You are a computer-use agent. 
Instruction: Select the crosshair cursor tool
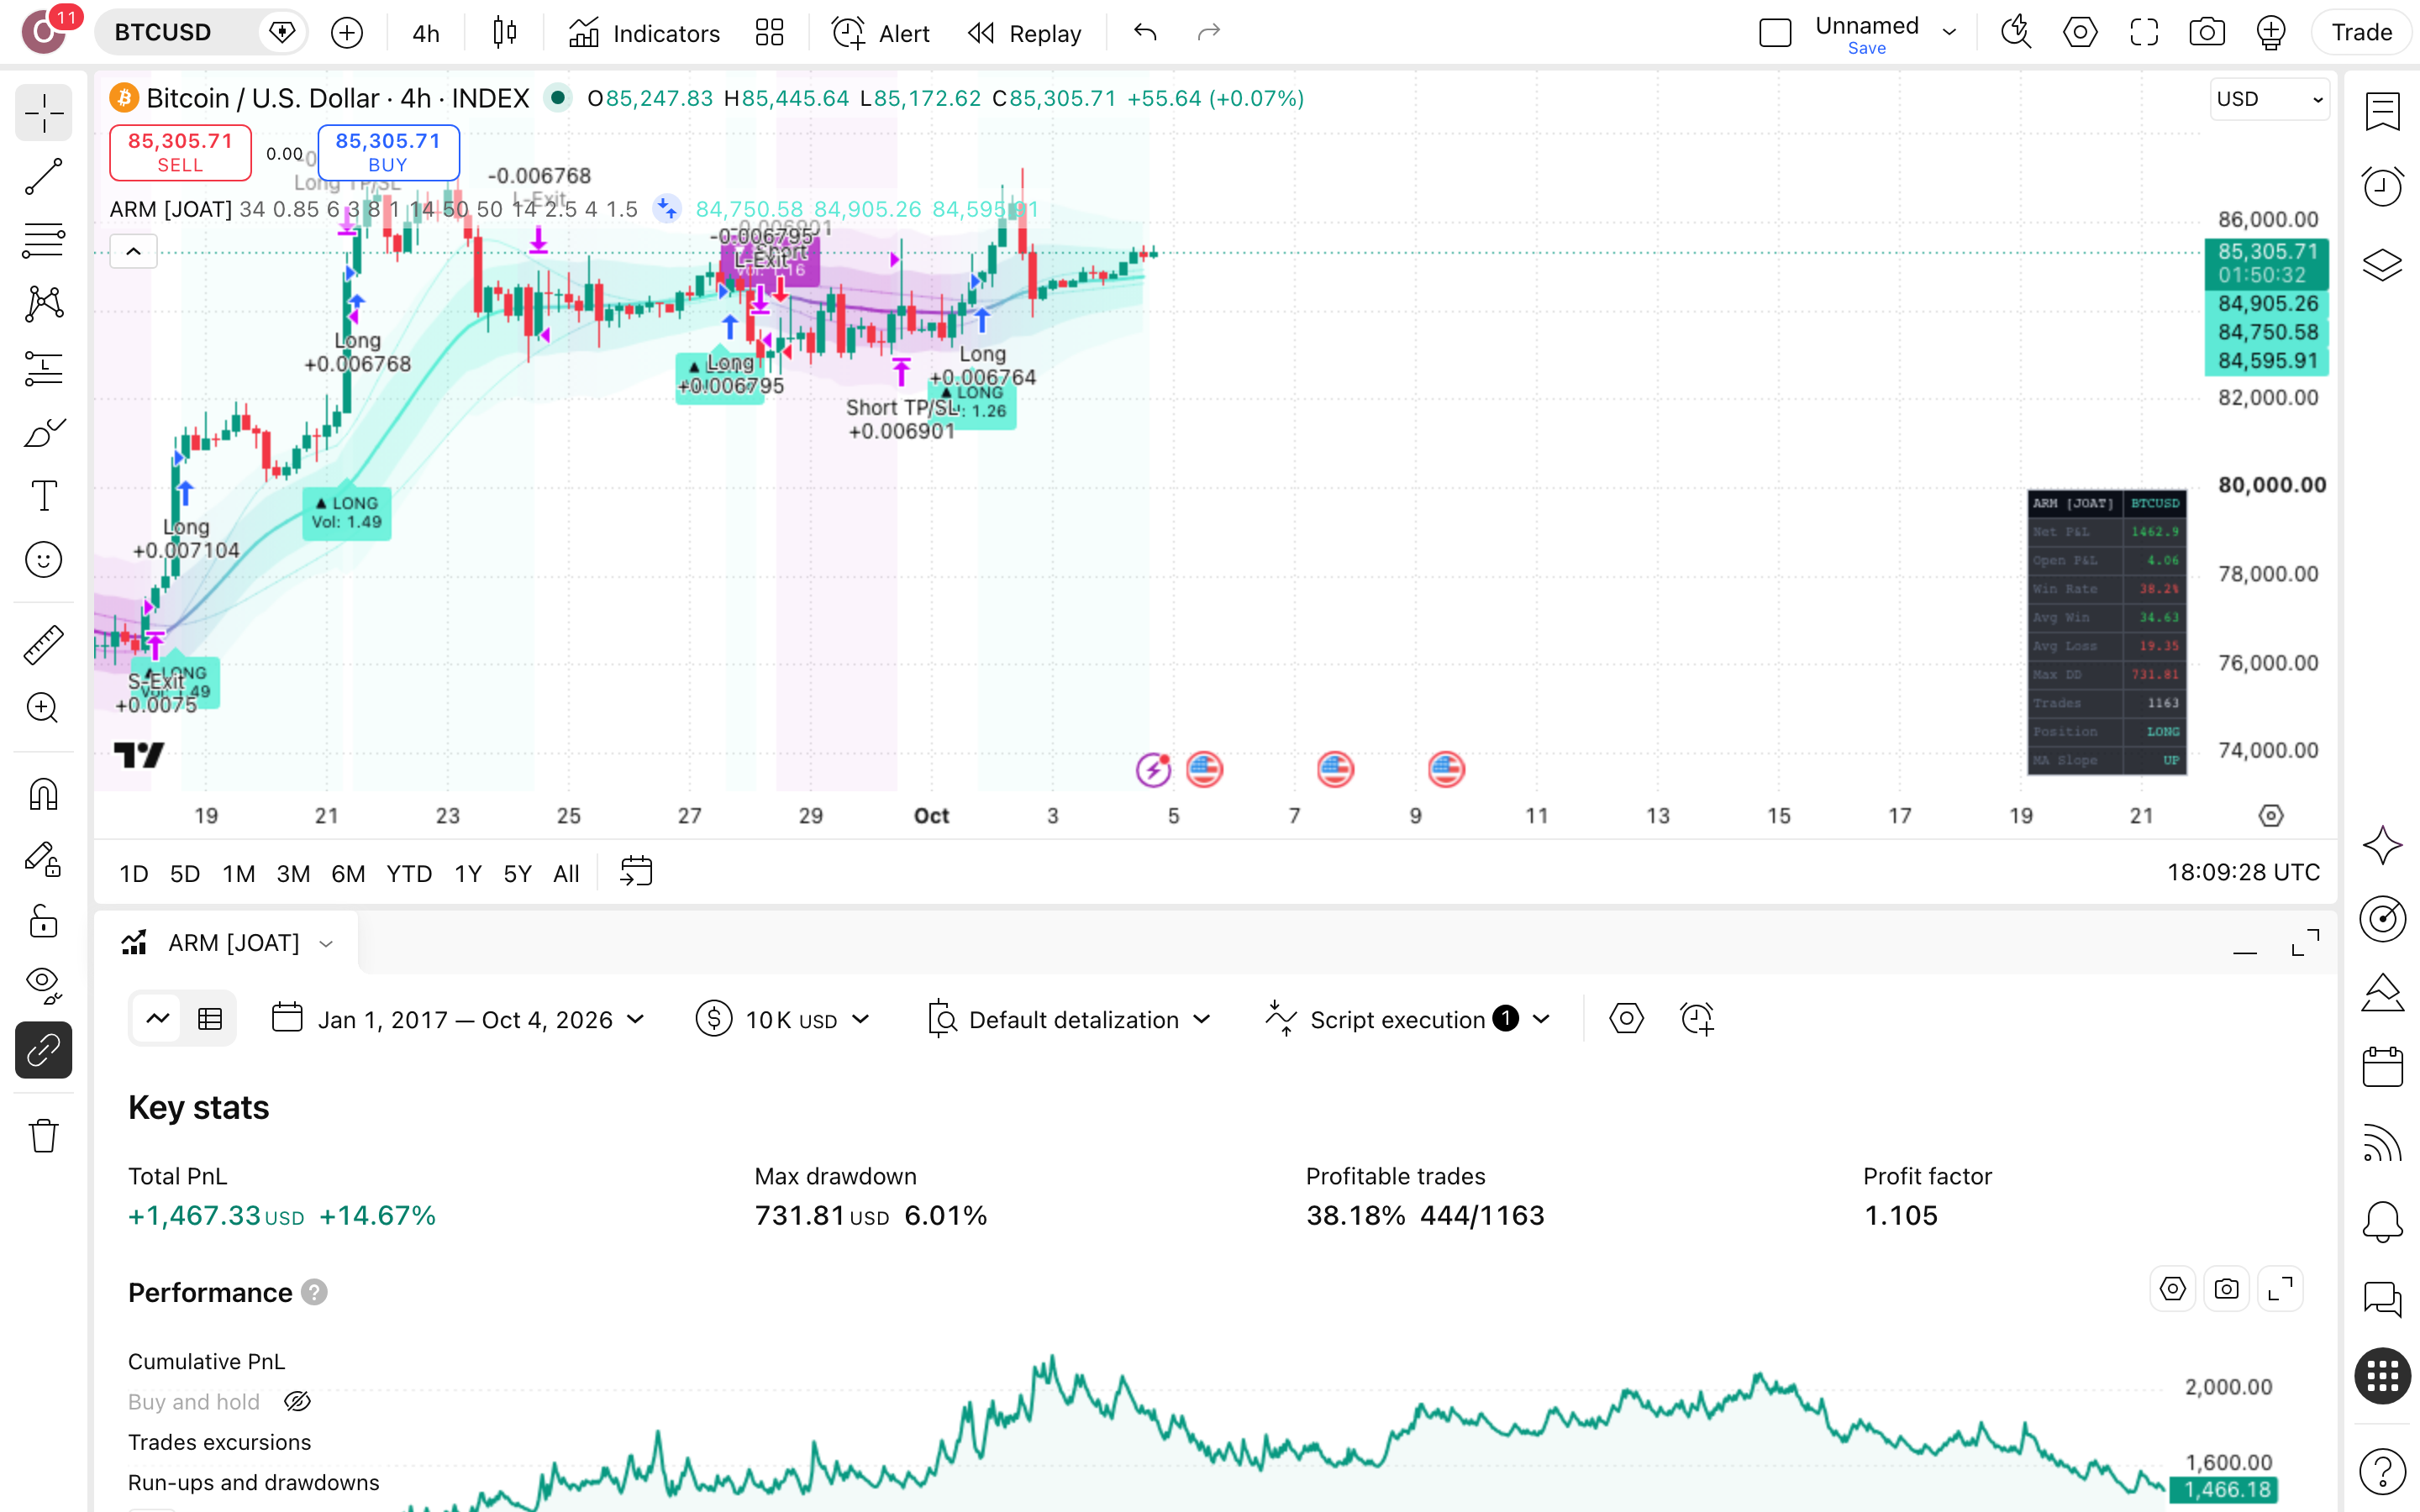tap(44, 114)
